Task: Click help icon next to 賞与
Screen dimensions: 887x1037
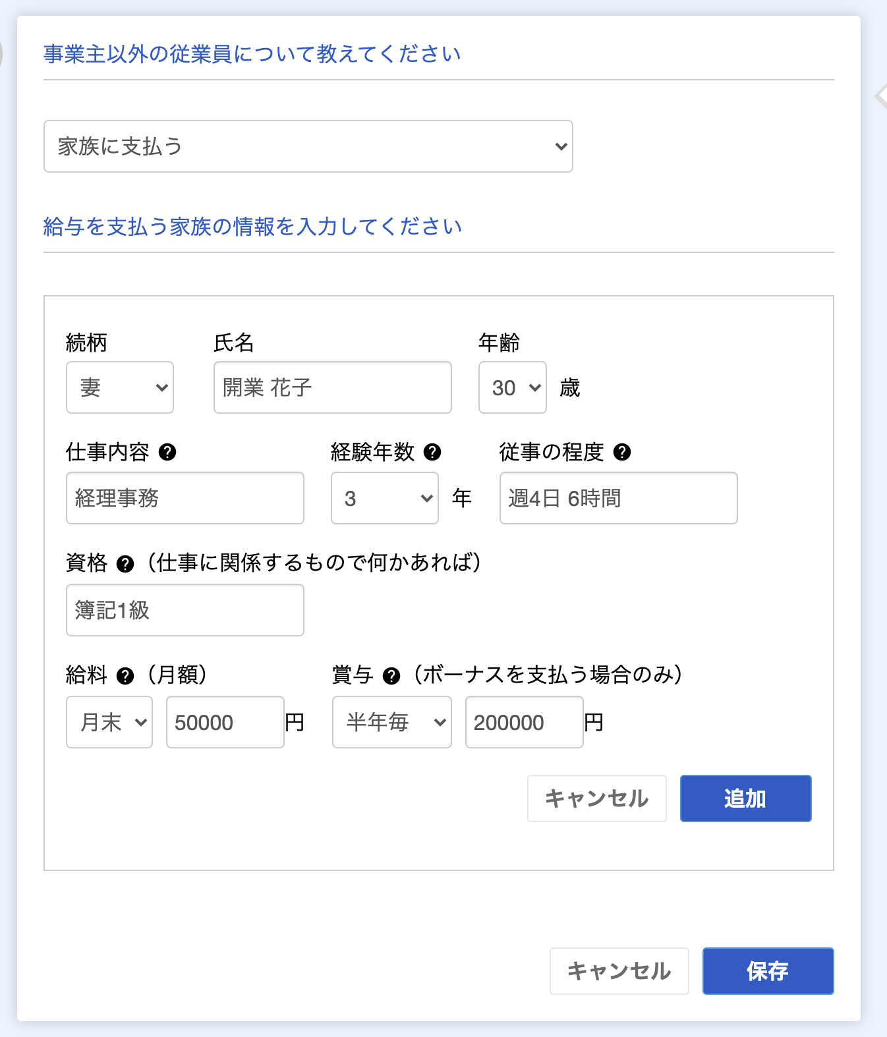Action: (391, 676)
